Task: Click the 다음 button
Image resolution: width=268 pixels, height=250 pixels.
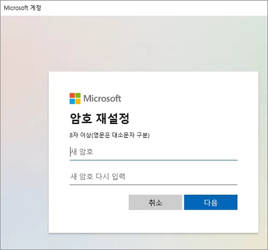Action: [211, 202]
